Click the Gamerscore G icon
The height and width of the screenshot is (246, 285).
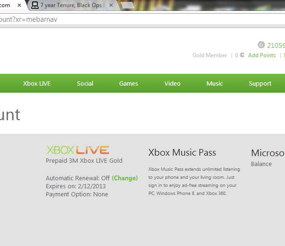tap(261, 45)
